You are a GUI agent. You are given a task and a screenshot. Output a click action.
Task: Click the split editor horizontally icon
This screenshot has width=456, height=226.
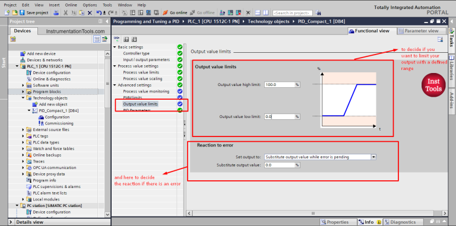(x=257, y=13)
